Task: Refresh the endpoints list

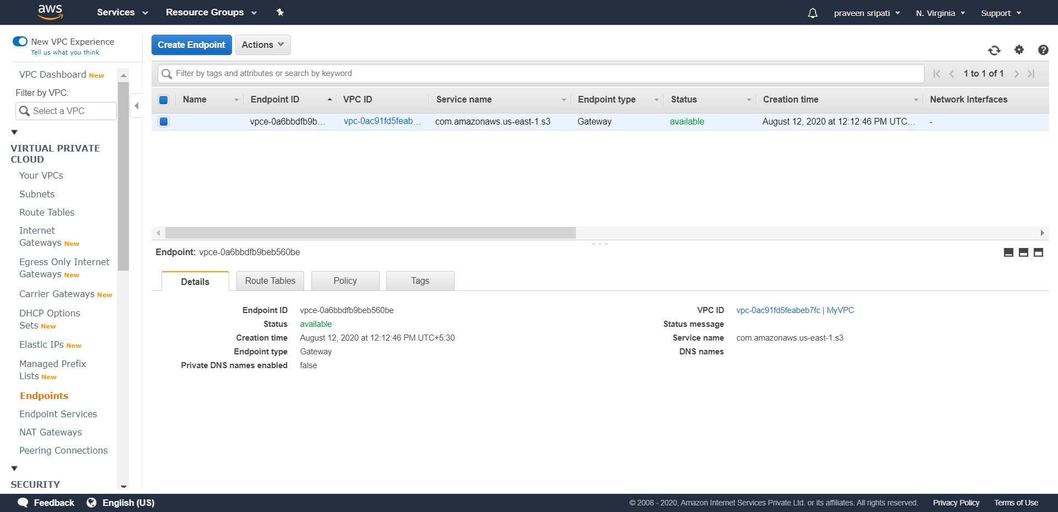Action: coord(994,50)
